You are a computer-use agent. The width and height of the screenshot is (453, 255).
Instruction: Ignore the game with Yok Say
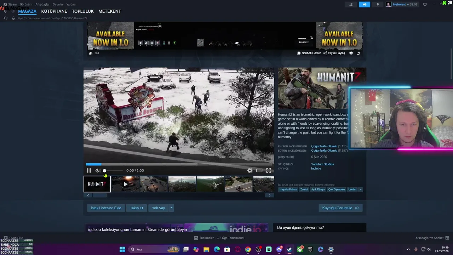159,208
